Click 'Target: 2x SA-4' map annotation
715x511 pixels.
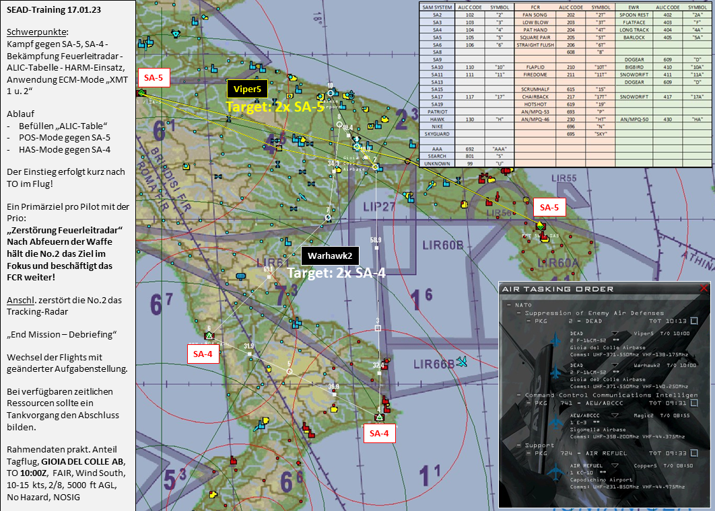pyautogui.click(x=336, y=273)
